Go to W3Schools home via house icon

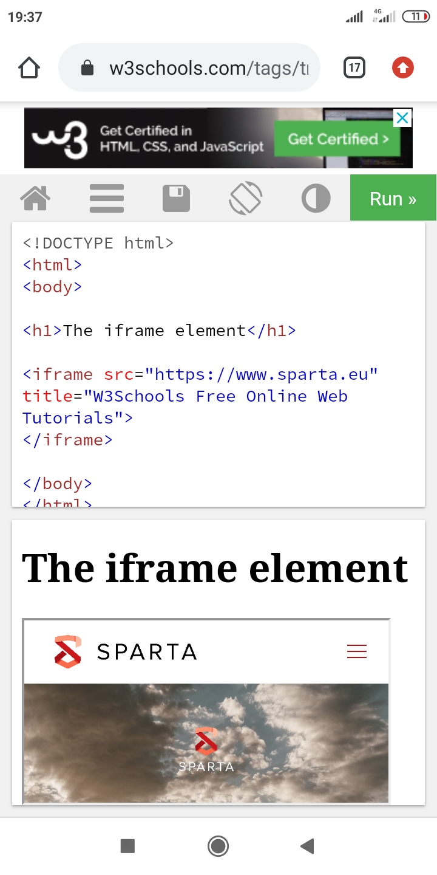click(x=35, y=199)
